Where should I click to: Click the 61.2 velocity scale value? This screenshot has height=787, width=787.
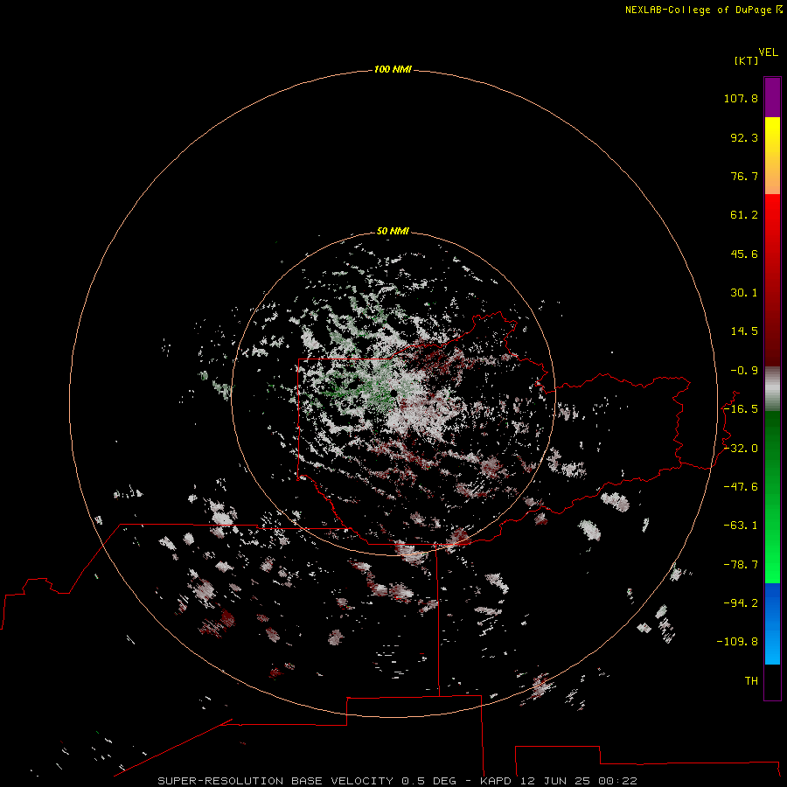[x=744, y=215]
